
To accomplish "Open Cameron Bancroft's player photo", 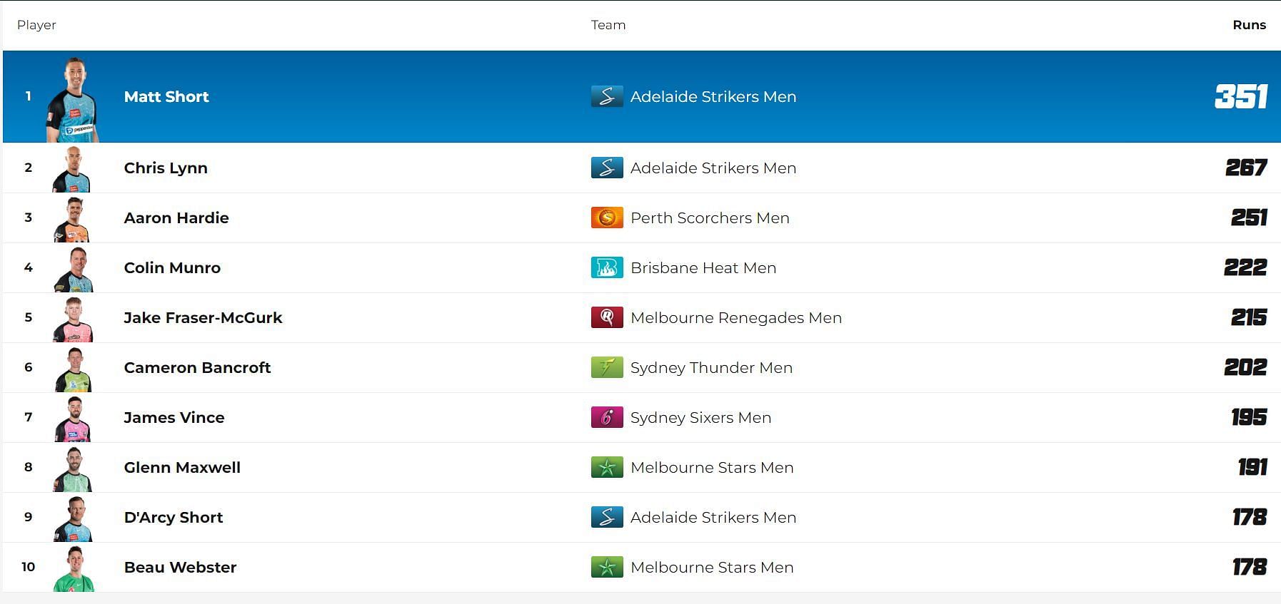I will (74, 369).
